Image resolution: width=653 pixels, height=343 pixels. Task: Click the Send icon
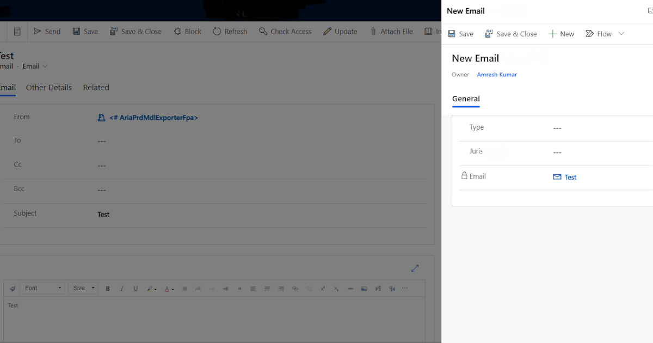(38, 31)
